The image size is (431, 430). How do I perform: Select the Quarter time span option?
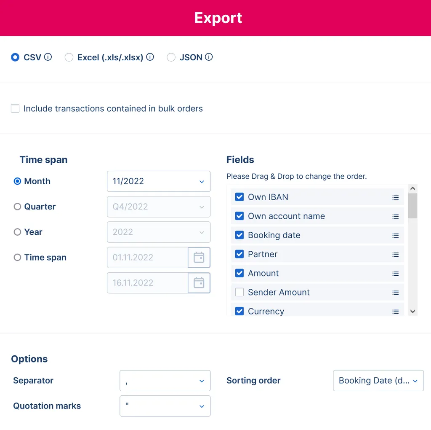(17, 207)
